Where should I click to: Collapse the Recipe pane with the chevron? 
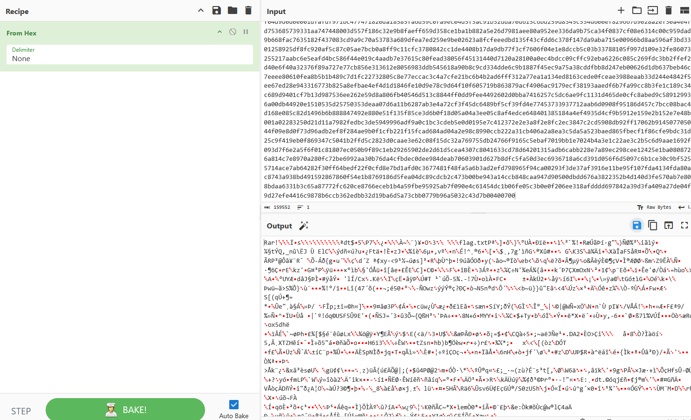[x=201, y=10]
